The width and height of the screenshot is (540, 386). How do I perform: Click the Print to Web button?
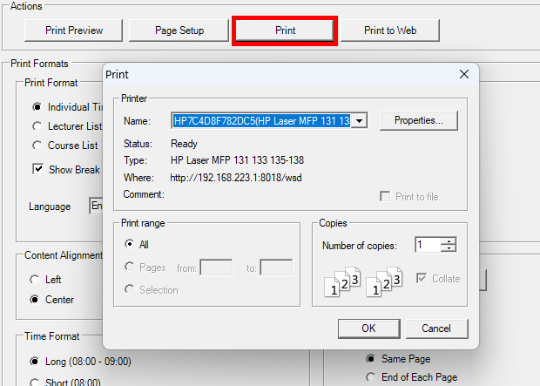click(x=390, y=30)
